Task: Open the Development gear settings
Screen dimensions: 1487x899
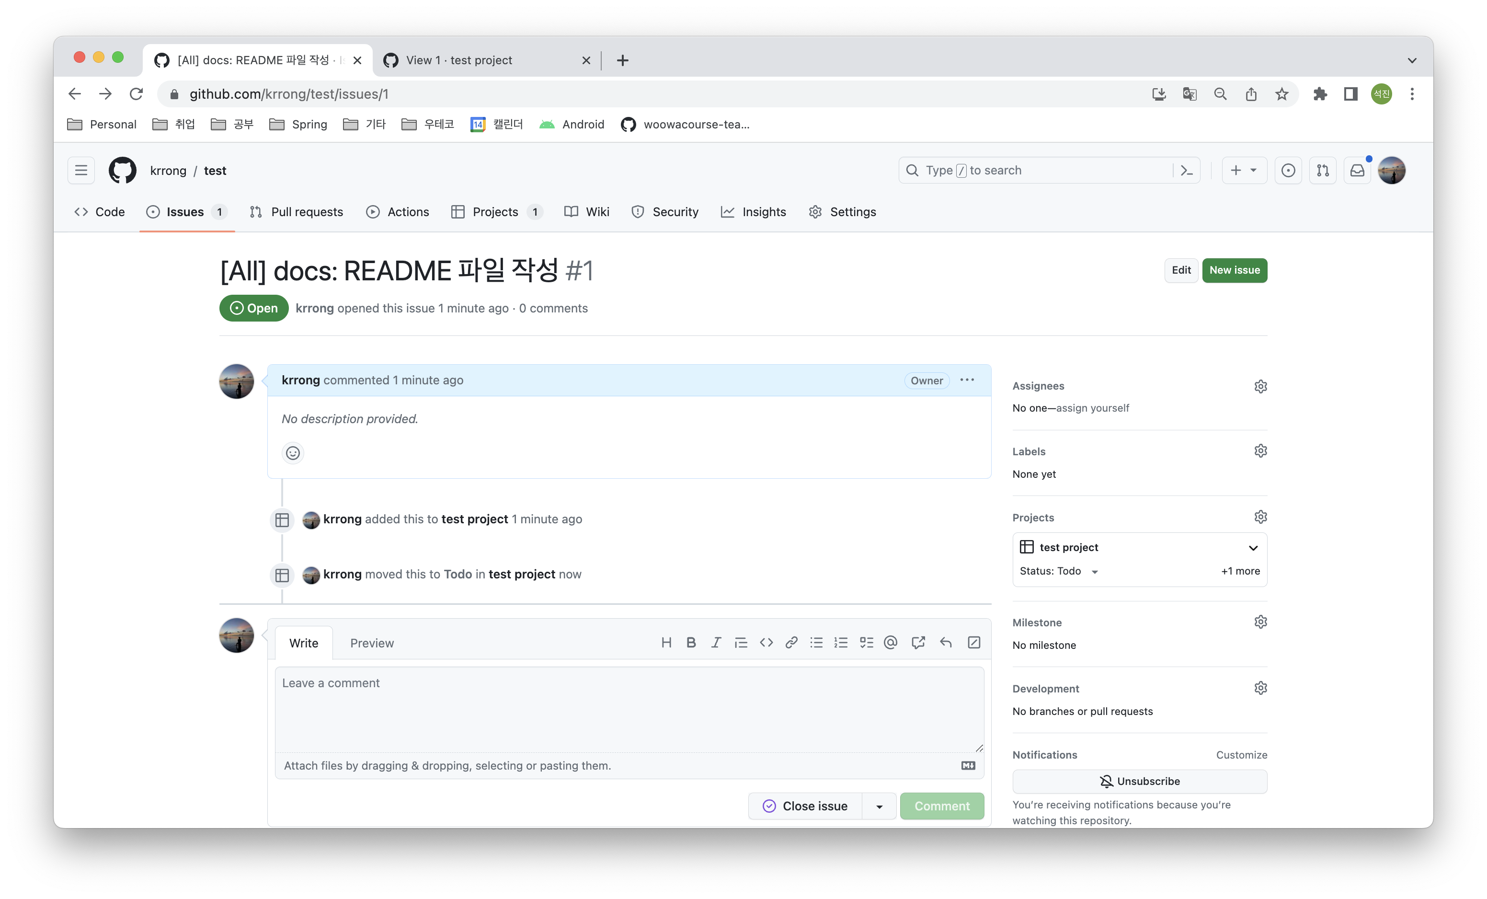Action: pos(1260,688)
